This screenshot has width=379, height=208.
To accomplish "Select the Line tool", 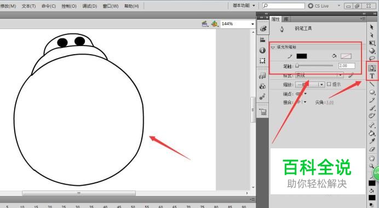I will coord(372,84).
